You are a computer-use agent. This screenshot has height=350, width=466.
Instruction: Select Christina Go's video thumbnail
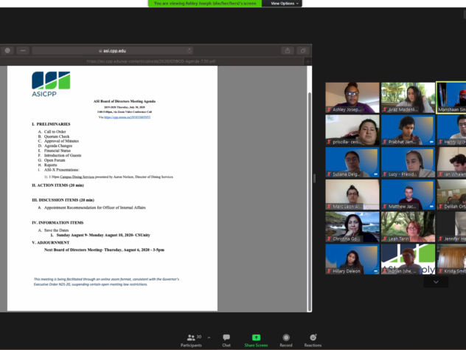tap(352, 227)
